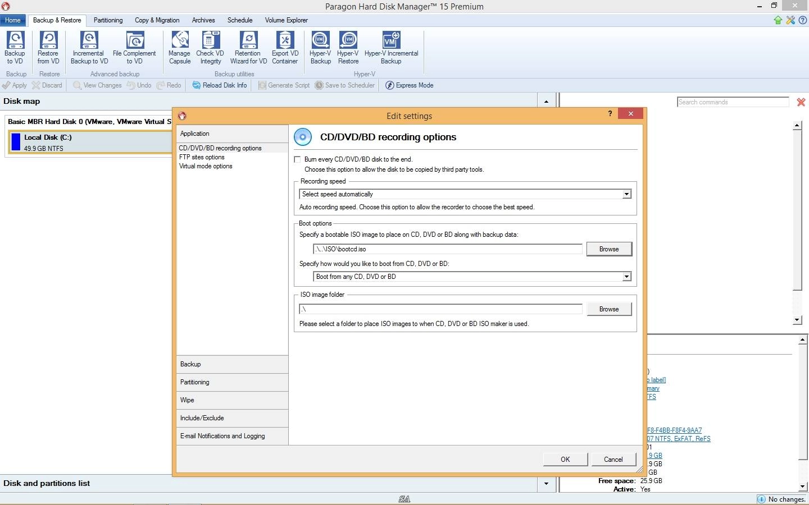
Task: Run Check VD Integrity
Action: coord(210,48)
